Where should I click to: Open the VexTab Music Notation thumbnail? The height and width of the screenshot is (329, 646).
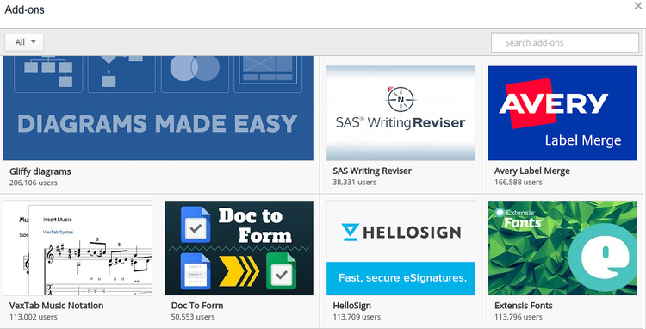(78, 248)
